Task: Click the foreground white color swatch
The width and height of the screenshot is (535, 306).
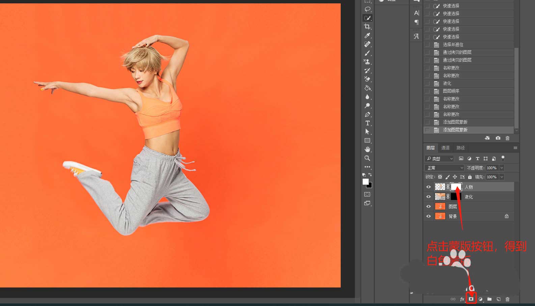Action: (365, 182)
